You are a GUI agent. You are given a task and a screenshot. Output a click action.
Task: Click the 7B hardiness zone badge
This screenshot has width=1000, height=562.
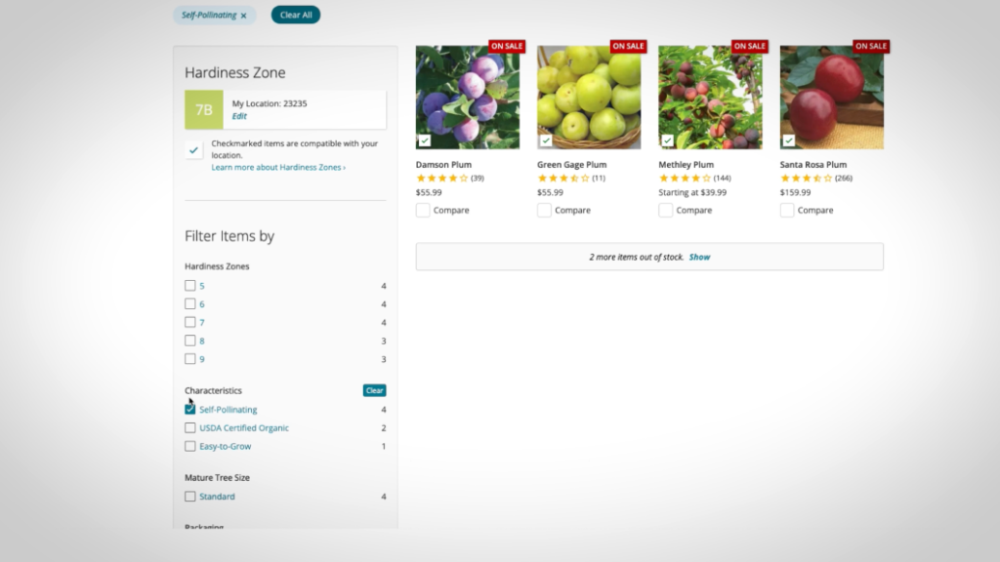click(204, 109)
